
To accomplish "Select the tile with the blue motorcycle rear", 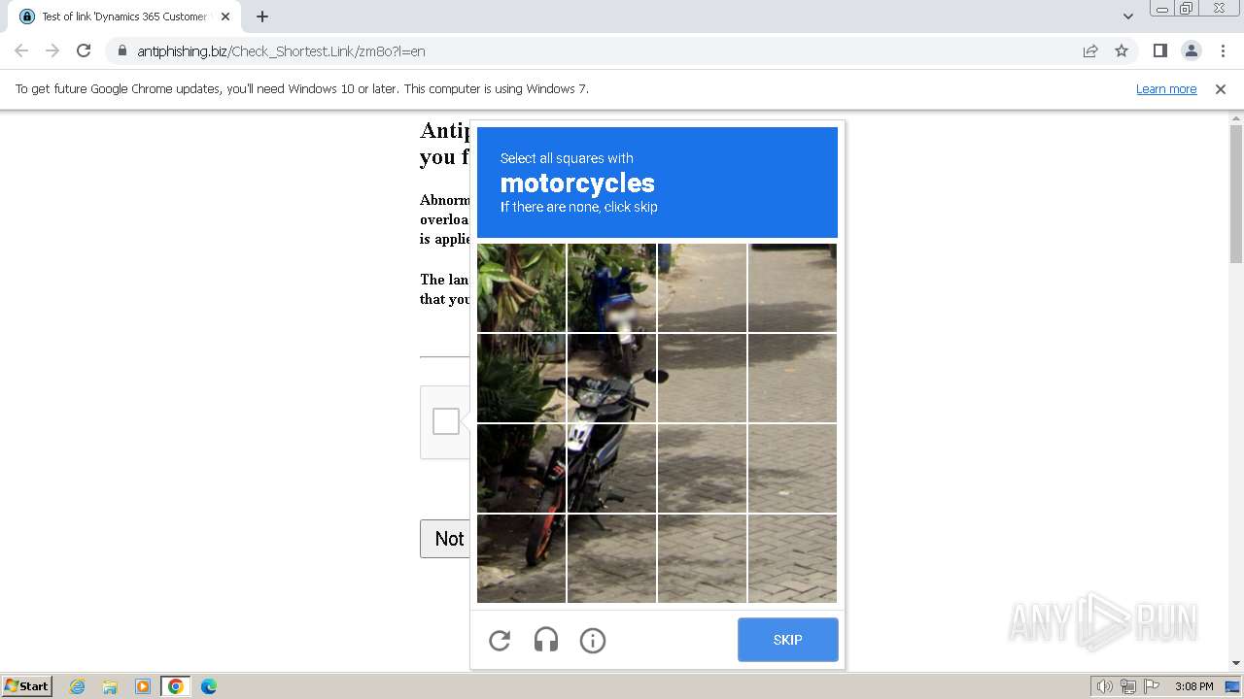I will tap(612, 287).
